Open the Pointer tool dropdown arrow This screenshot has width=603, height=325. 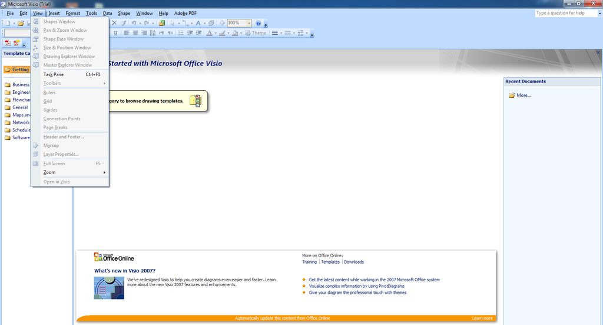[x=179, y=23]
